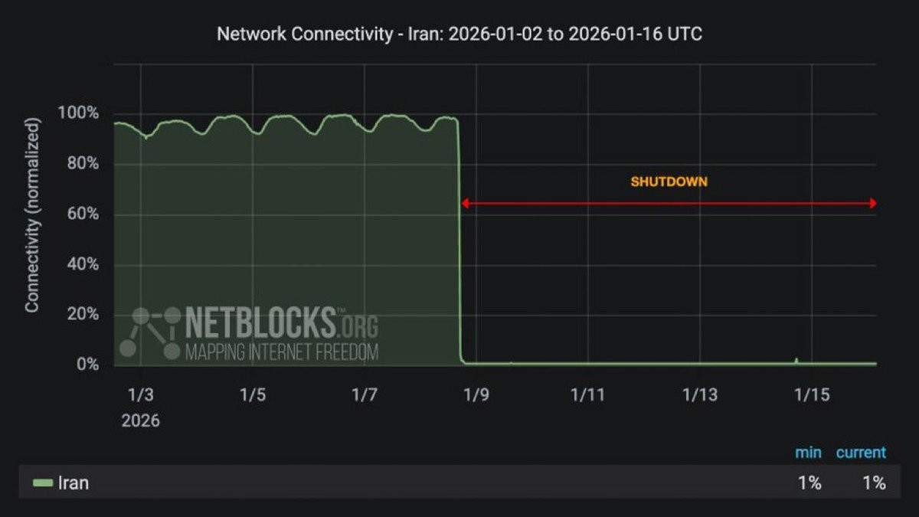Viewport: 919px width, 517px height.
Task: Click the 1/11 date axis label
Action: 588,395
